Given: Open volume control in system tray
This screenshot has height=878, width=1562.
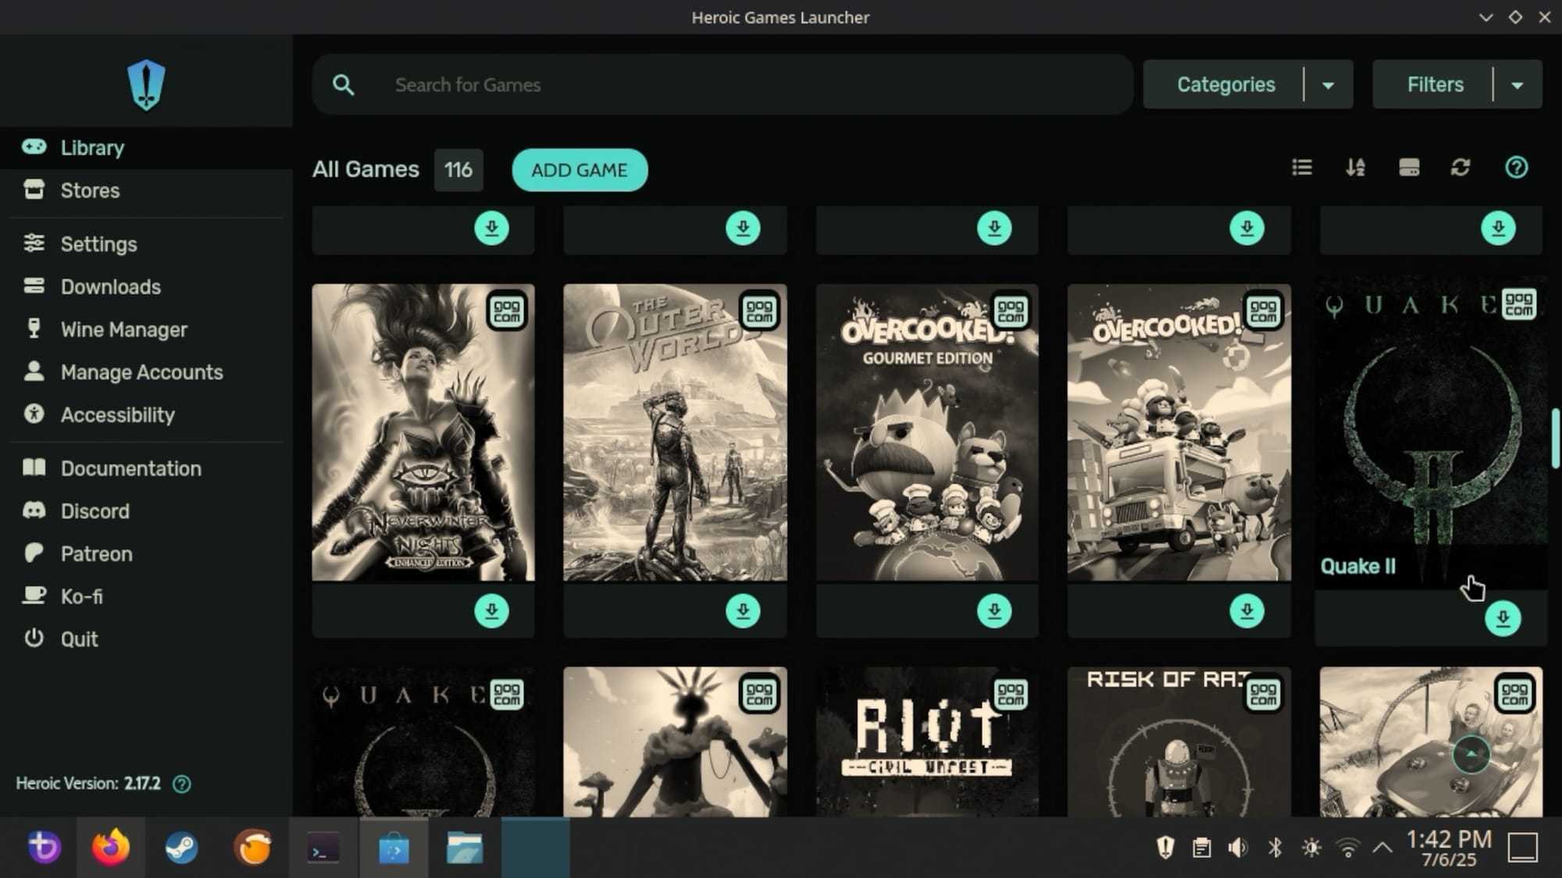Looking at the screenshot, I should coord(1237,848).
